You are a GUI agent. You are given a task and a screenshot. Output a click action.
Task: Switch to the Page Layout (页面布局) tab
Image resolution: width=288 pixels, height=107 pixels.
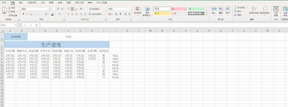[x=32, y=3]
